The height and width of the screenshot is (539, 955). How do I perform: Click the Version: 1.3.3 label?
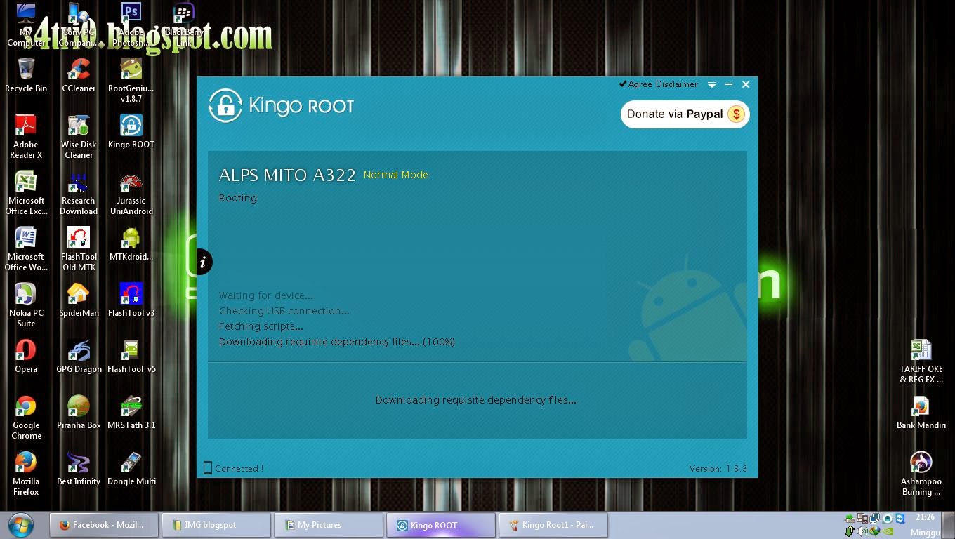pyautogui.click(x=718, y=468)
